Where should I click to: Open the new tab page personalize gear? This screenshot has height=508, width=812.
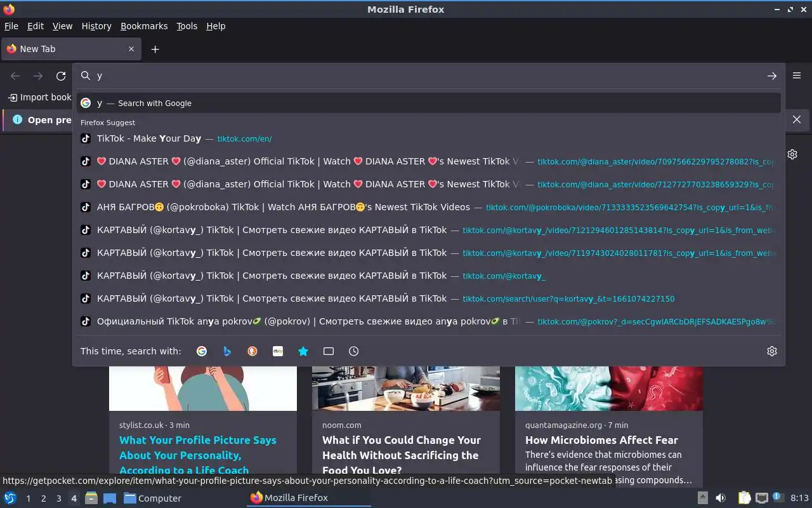click(x=792, y=154)
